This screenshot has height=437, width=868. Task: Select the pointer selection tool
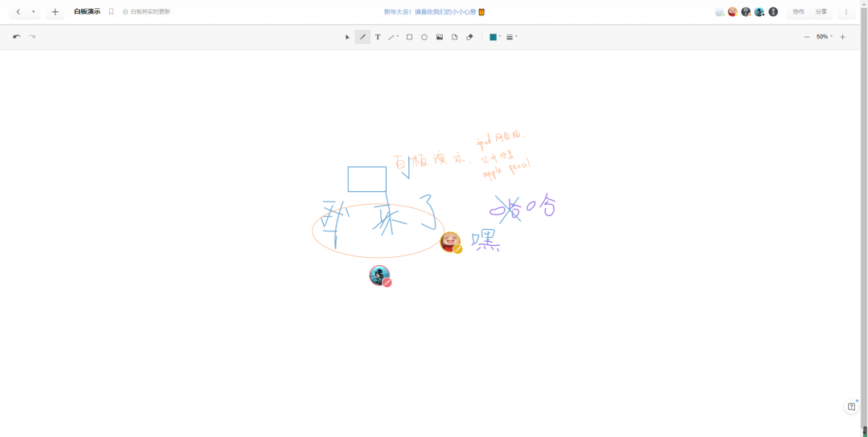tap(347, 37)
